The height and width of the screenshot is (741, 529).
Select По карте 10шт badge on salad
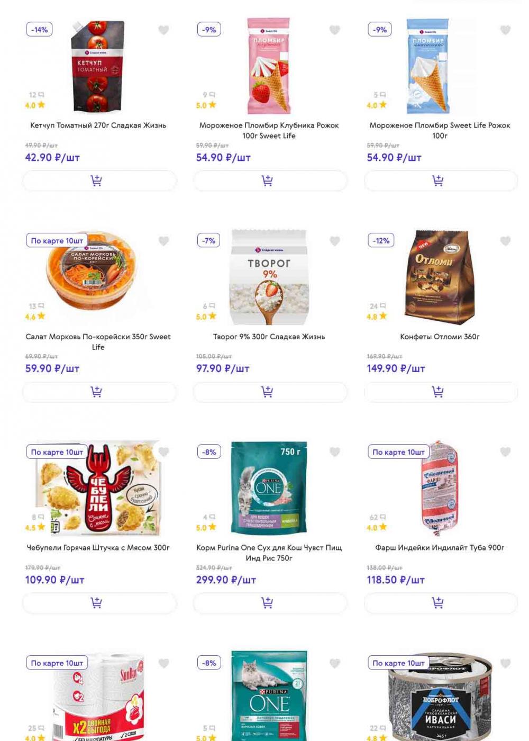click(57, 241)
